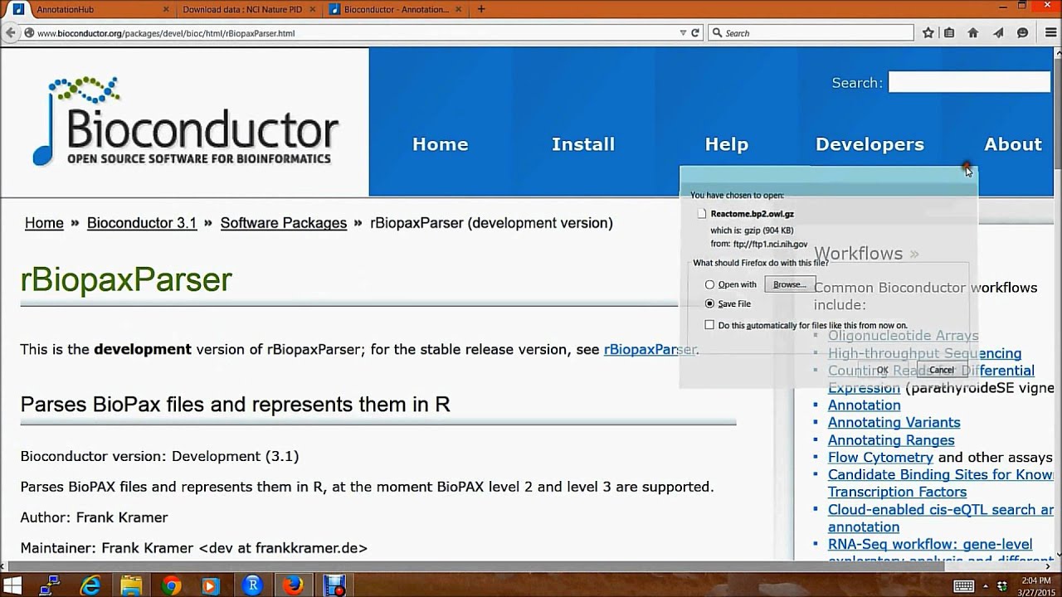Click the Bioconductor logo
This screenshot has width=1062, height=597.
tap(186, 122)
